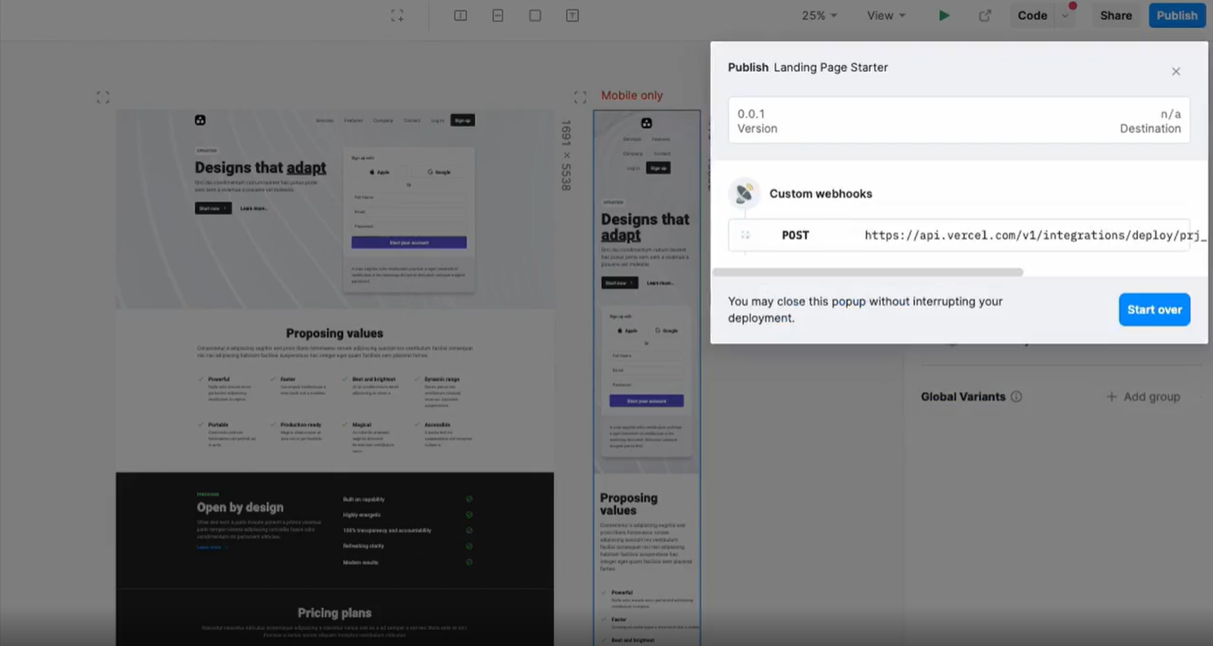Image resolution: width=1213 pixels, height=646 pixels.
Task: Click the info icon beside Global Variants
Action: 1016,397
